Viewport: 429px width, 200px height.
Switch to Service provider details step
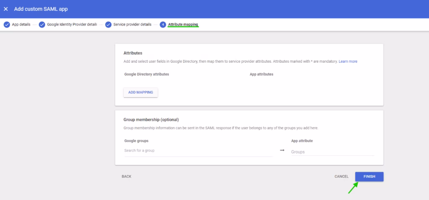132,25
